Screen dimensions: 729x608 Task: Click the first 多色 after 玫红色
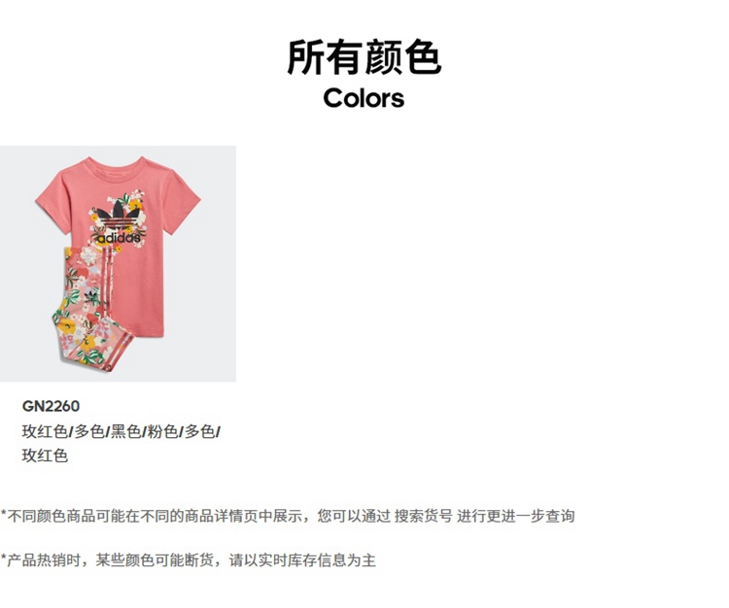point(89,431)
